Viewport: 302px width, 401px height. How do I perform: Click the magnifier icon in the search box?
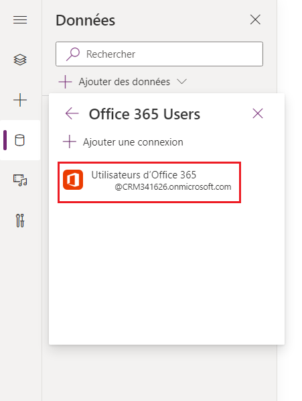[73, 54]
